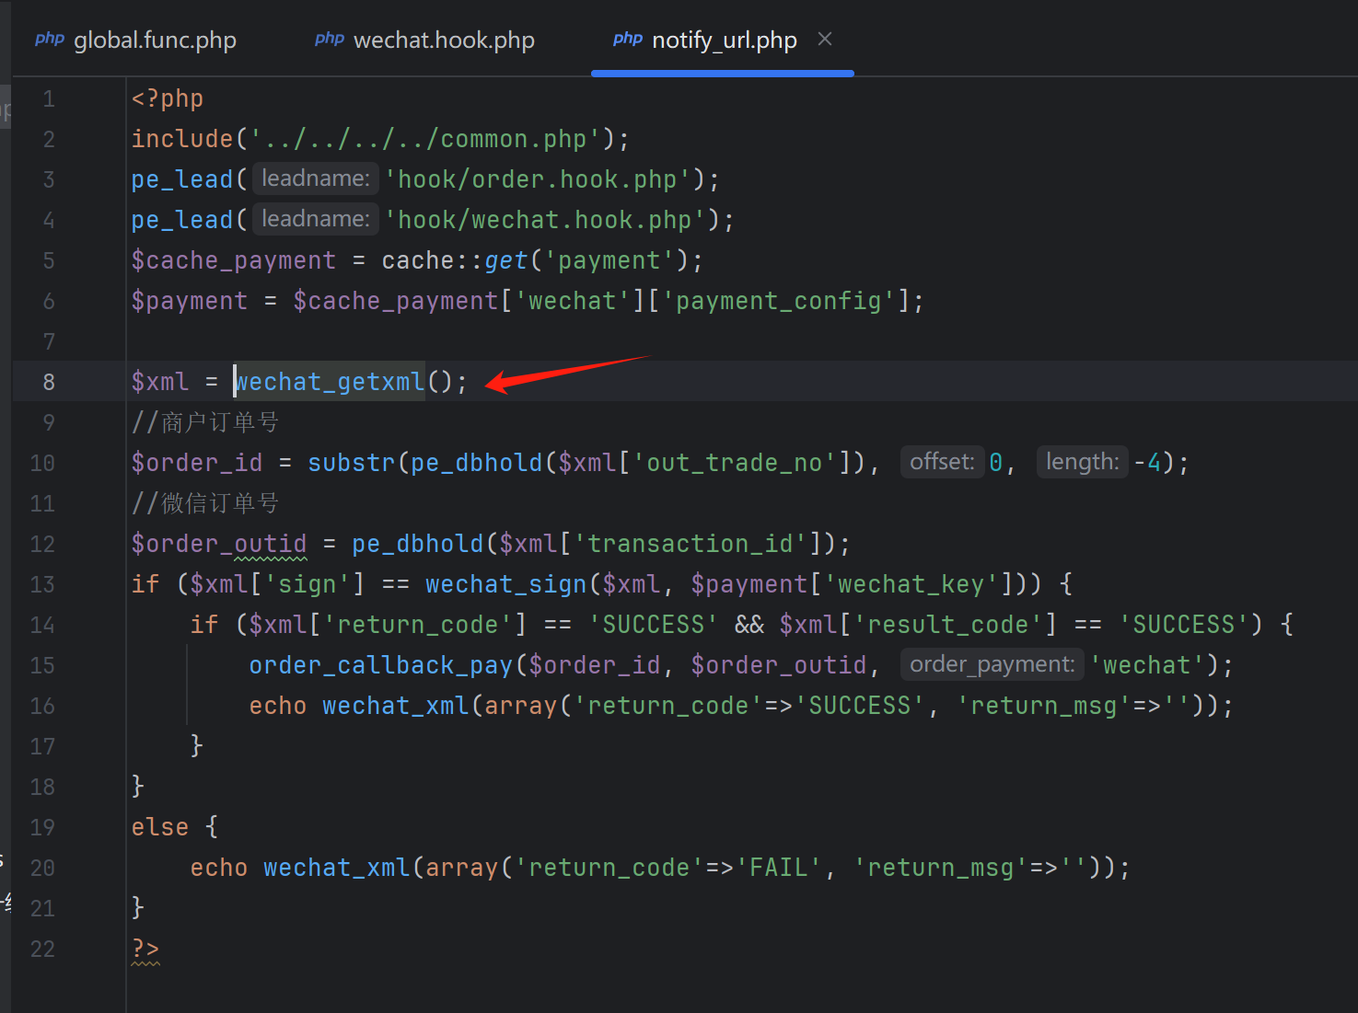This screenshot has width=1358, height=1013.
Task: Click the offset parameter hint on line 10
Action: click(x=941, y=462)
